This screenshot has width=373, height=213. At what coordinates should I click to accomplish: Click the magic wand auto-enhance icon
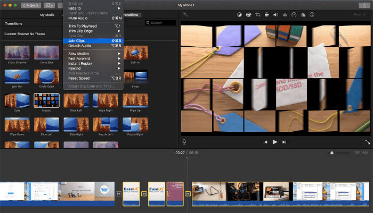pos(185,15)
